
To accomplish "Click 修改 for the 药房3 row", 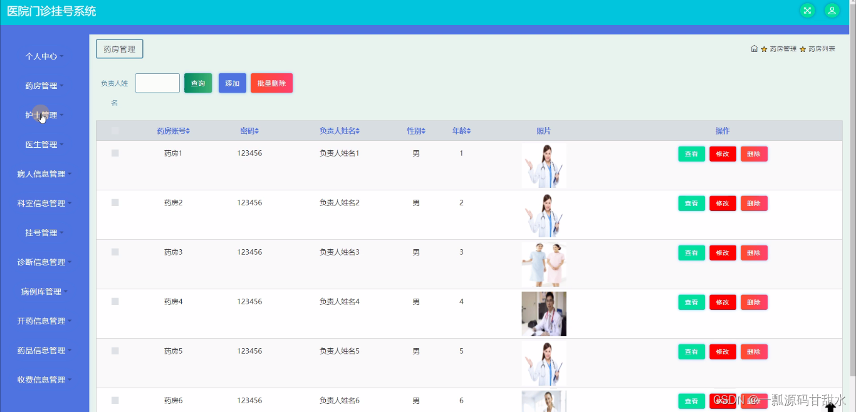I will click(x=723, y=253).
